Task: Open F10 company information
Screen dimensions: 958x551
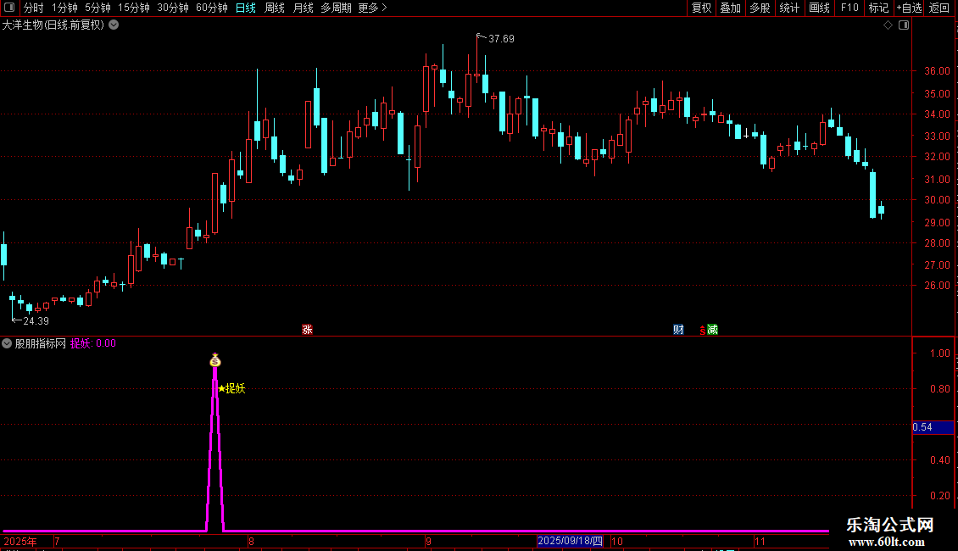Action: point(849,8)
